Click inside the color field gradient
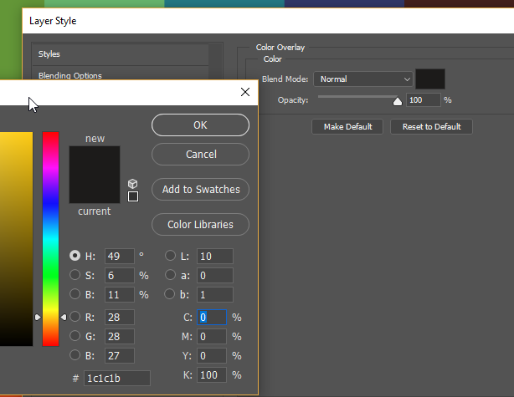The image size is (514, 397). point(16,239)
